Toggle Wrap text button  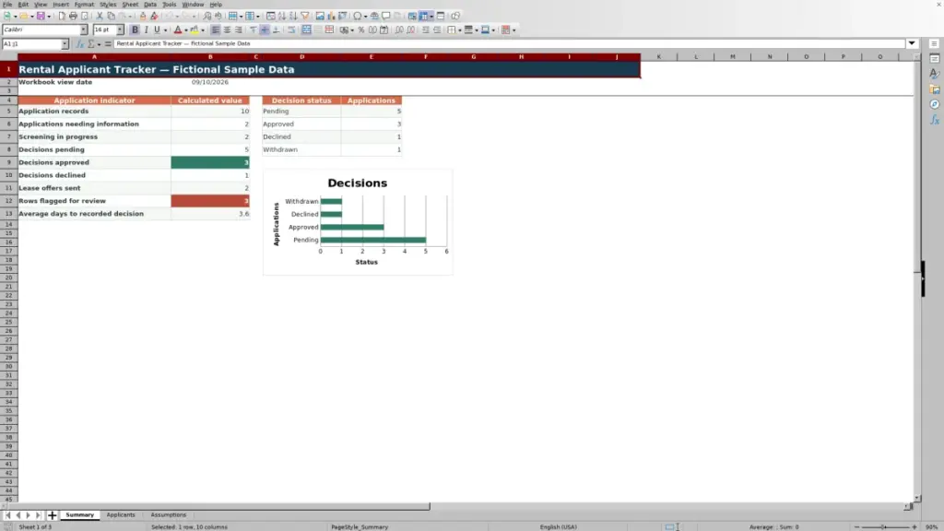(x=291, y=30)
